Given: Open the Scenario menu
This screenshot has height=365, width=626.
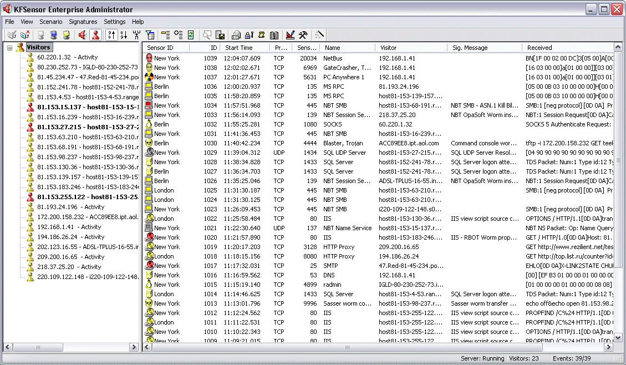Looking at the screenshot, I should click(50, 22).
